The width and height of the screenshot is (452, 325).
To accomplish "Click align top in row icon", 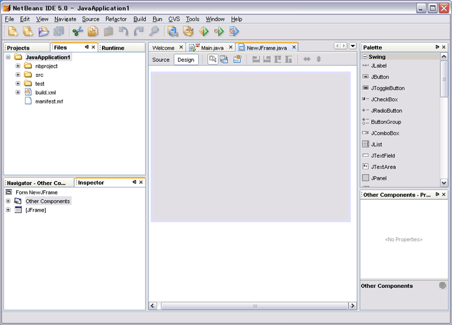I will pyautogui.click(x=278, y=59).
